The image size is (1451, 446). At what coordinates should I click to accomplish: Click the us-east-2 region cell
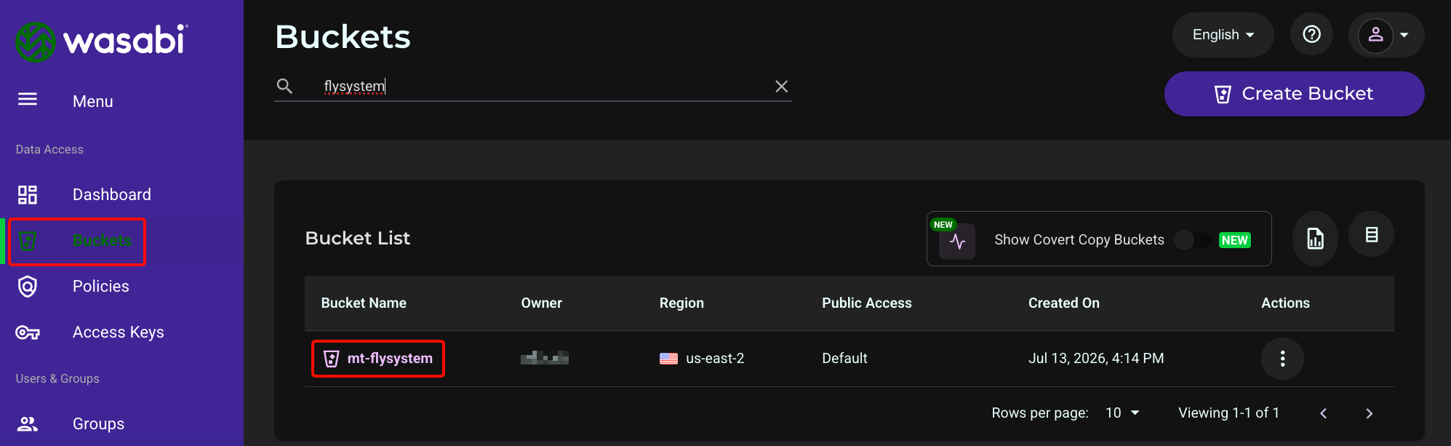point(715,358)
